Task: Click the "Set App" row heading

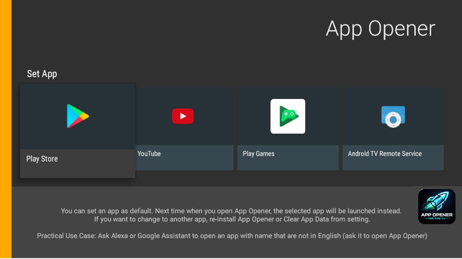Action: pyautogui.click(x=42, y=74)
